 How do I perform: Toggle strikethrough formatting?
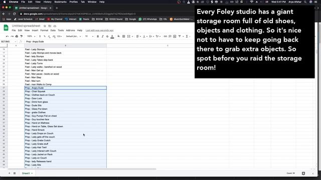tap(107, 36)
